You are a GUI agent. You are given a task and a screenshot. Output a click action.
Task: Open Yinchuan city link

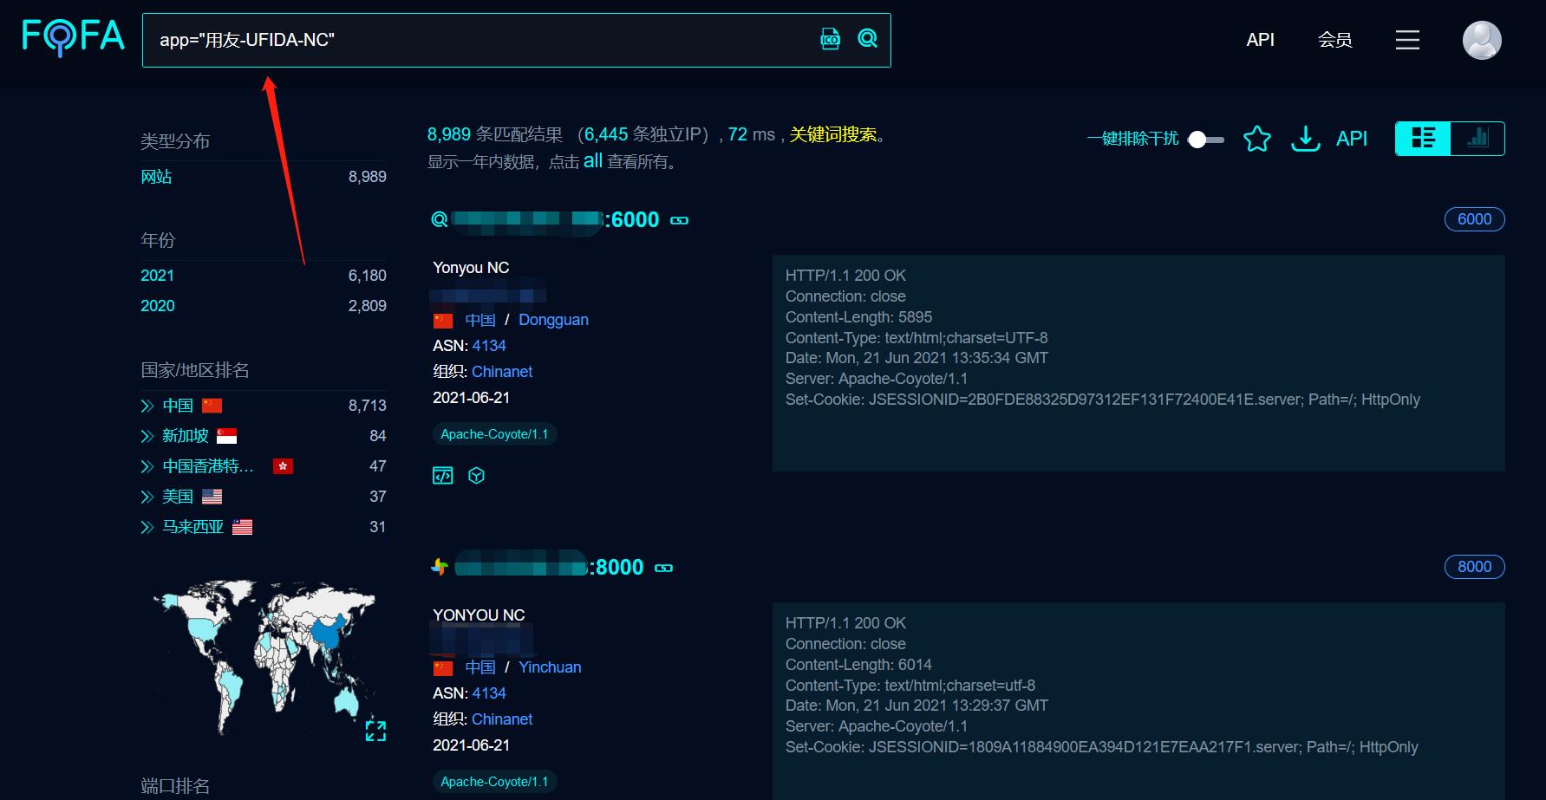550,667
